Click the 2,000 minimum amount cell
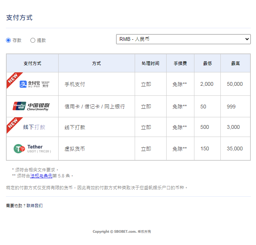The height and width of the screenshot is (245, 256). coord(207,84)
